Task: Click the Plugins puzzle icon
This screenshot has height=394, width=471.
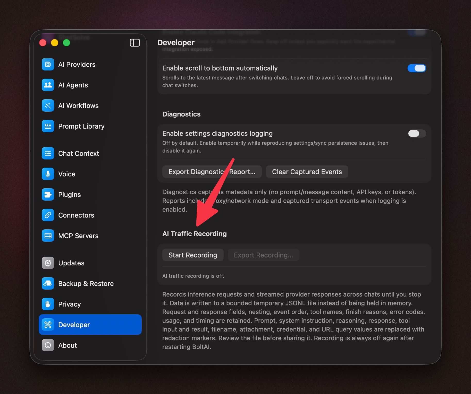Action: pyautogui.click(x=48, y=194)
